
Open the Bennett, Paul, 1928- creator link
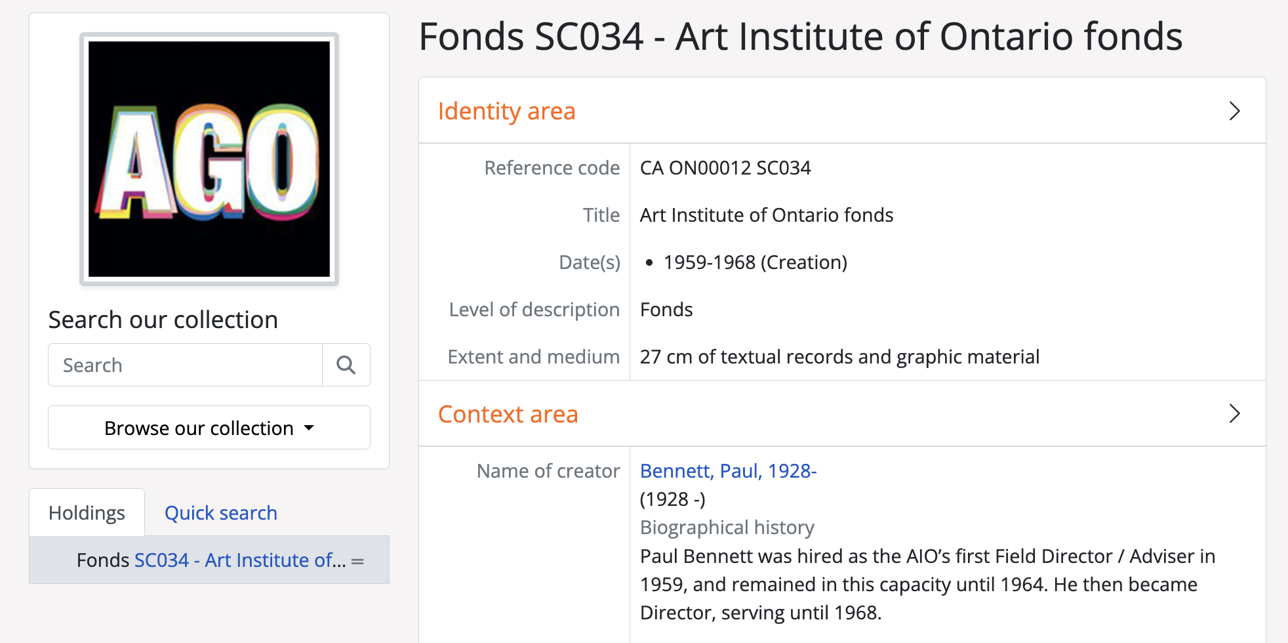pos(728,470)
